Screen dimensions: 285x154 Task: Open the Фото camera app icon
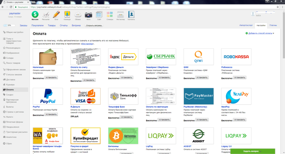pyautogui.click(x=89, y=14)
